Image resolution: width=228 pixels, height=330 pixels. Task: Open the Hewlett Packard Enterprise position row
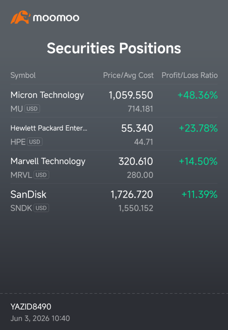click(x=114, y=134)
